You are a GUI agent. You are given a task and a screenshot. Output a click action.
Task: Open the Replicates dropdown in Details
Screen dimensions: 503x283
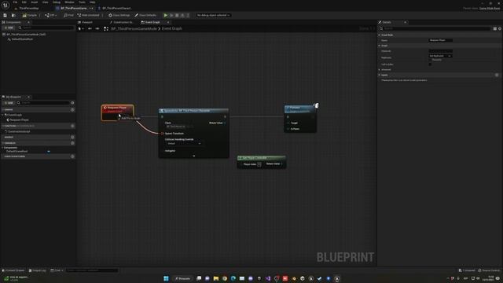pos(440,56)
